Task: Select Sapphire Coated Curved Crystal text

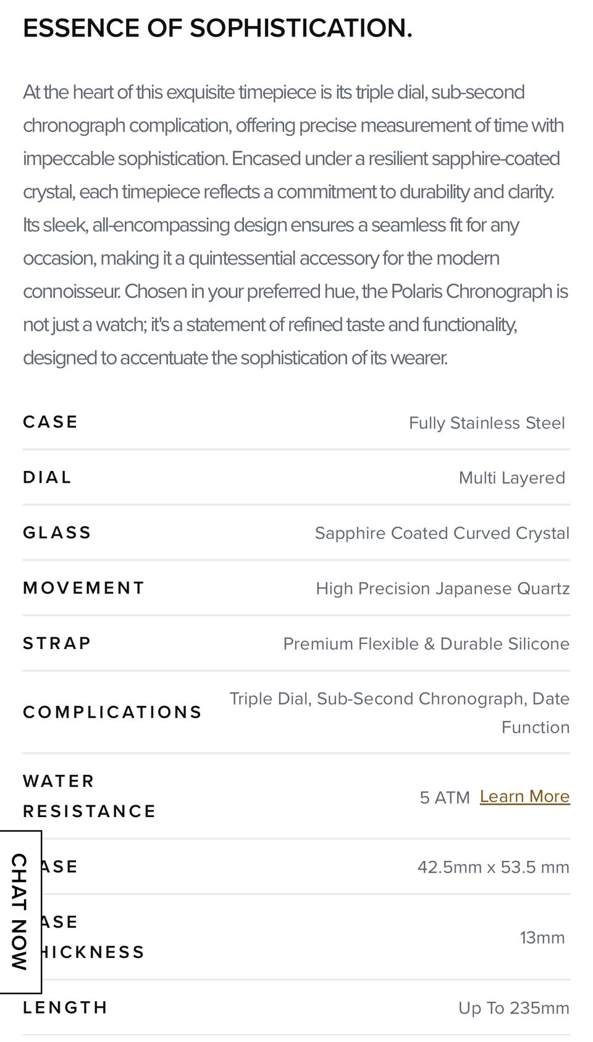Action: (x=442, y=533)
